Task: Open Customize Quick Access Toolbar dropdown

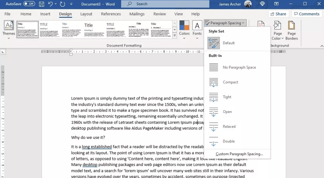Action: [71, 4]
